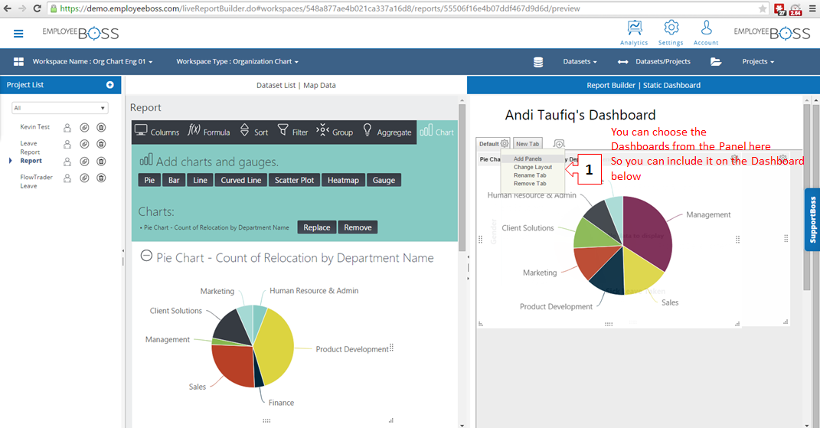The image size is (820, 428).
Task: Add a Bar chart
Action: tap(174, 180)
